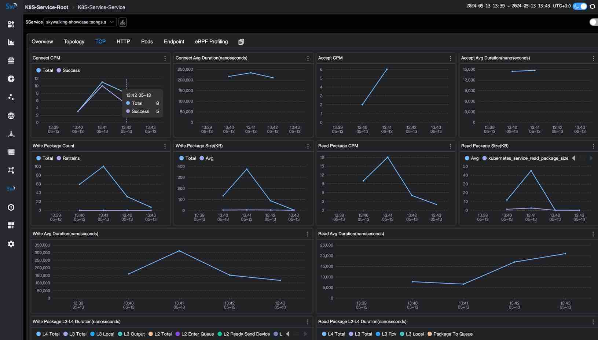Click the hierarchy icon next to the Service selector

[122, 22]
